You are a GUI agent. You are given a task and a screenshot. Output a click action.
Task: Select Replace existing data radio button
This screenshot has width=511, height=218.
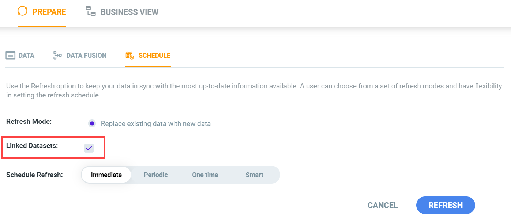tap(92, 123)
